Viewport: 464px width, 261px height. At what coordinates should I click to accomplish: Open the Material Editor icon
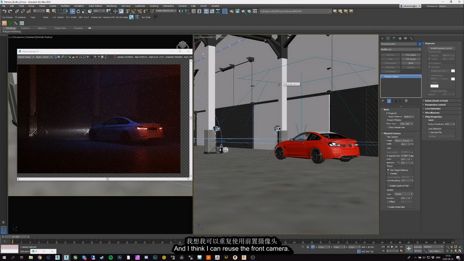225,11
